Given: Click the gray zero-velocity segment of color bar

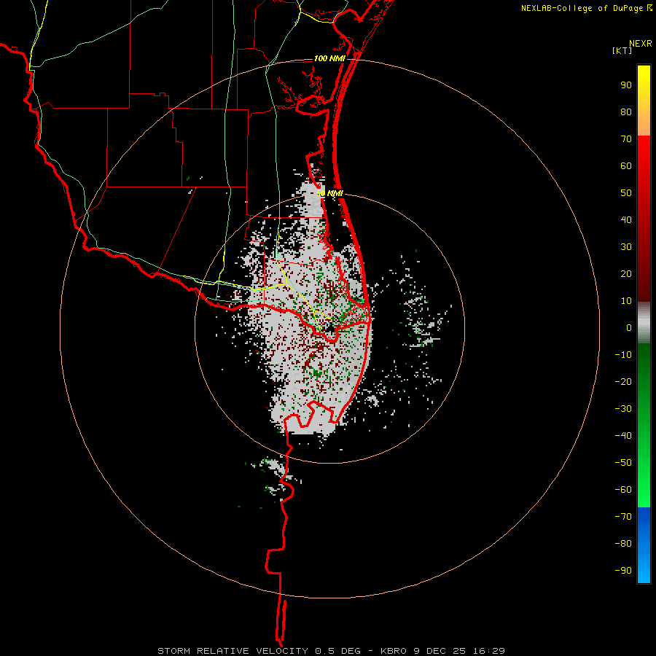Looking at the screenshot, I should pyautogui.click(x=644, y=323).
